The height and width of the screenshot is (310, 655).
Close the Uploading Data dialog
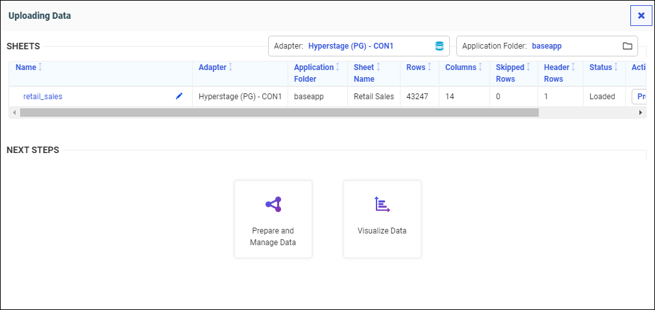point(641,16)
